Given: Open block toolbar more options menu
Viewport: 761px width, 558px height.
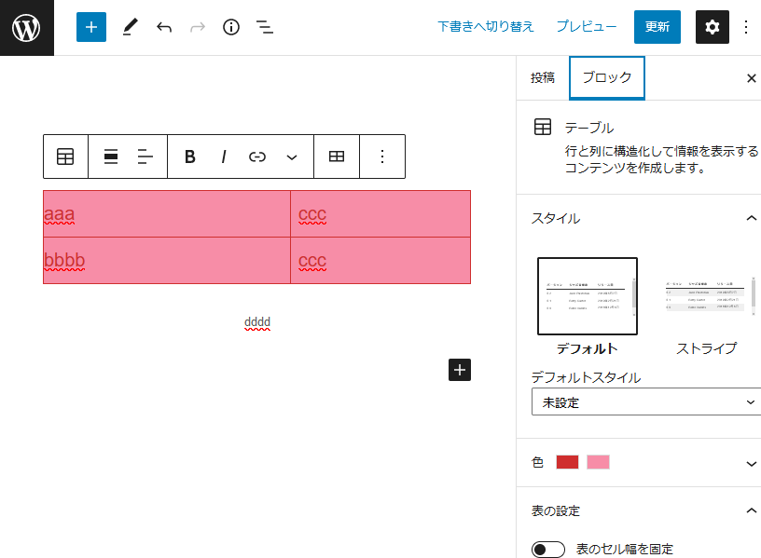Looking at the screenshot, I should pyautogui.click(x=381, y=157).
